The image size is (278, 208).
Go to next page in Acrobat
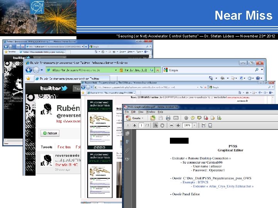pos(134,126)
